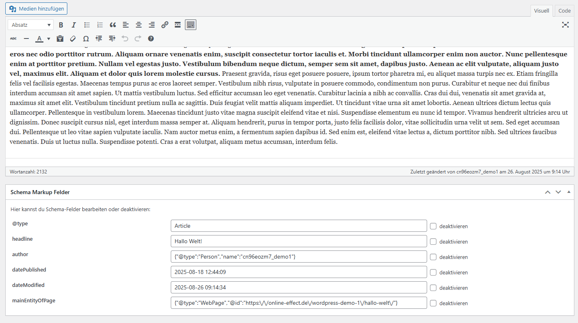Open keyboard shortcuts help question mark
Viewport: 578px width, 323px height.
point(151,39)
